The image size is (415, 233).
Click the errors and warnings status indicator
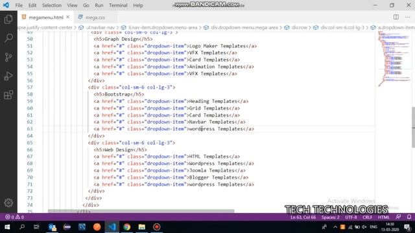(14, 217)
